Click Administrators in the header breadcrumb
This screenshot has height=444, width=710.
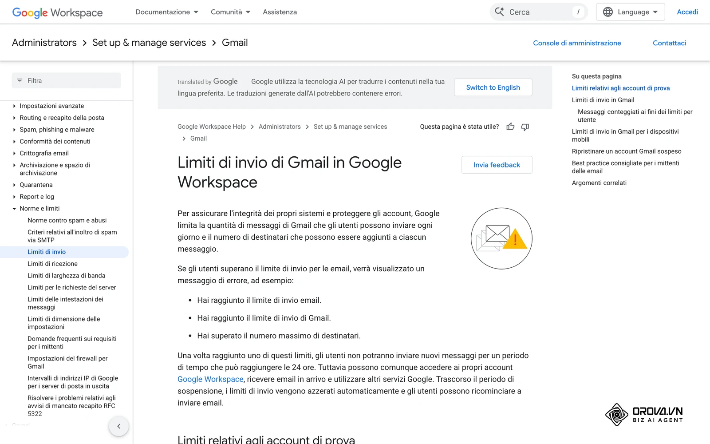(x=44, y=43)
